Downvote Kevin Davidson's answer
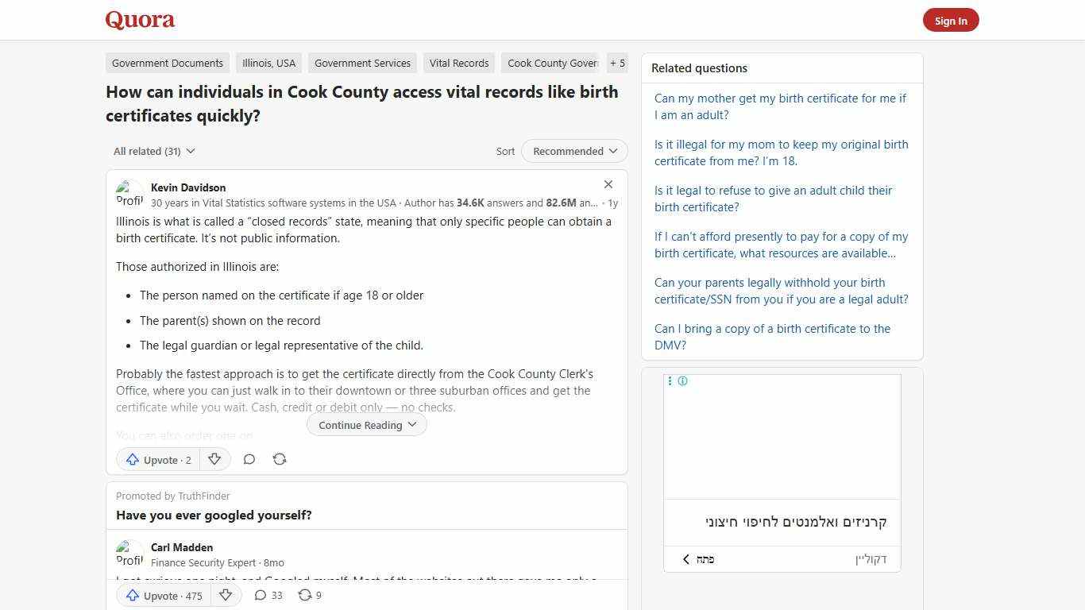1085x610 pixels. pos(214,459)
